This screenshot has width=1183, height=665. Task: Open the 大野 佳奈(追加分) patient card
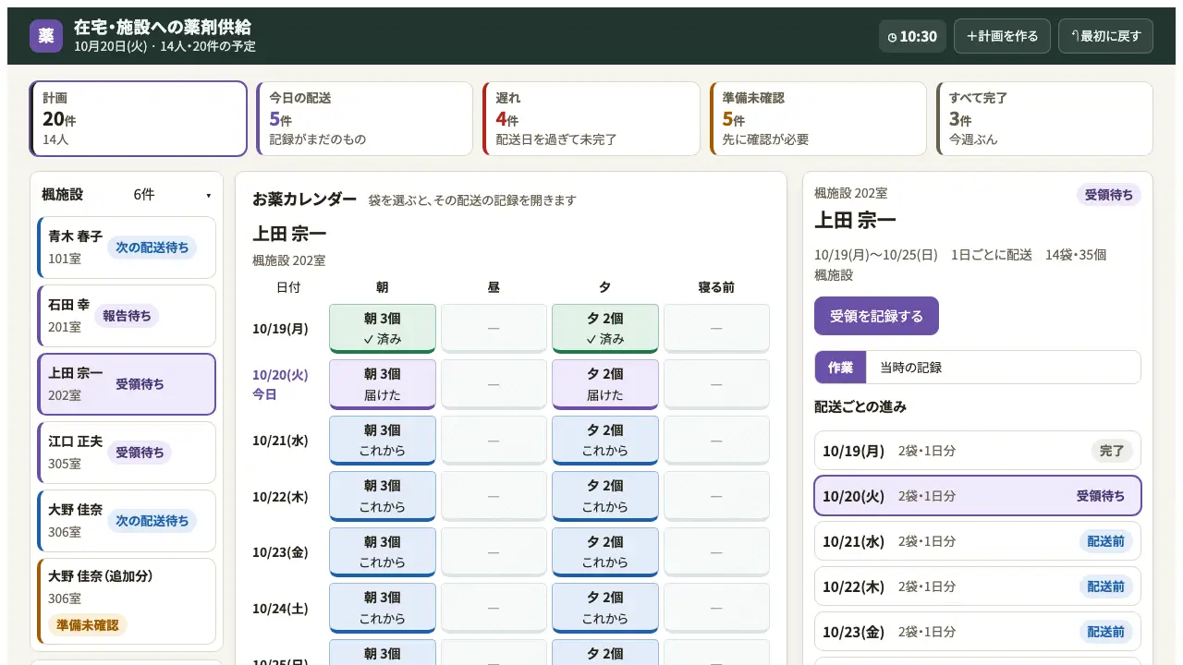click(x=127, y=601)
